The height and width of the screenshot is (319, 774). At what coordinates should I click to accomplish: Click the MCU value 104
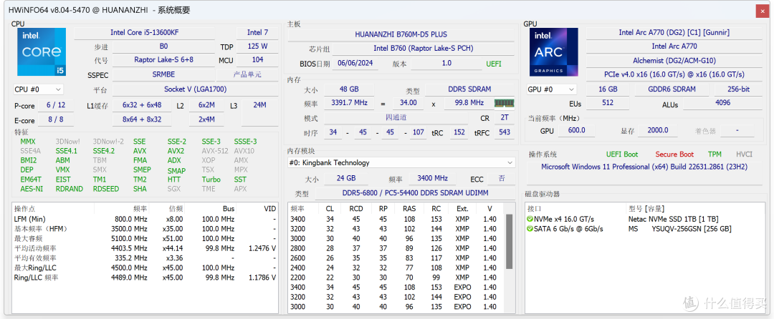(258, 59)
